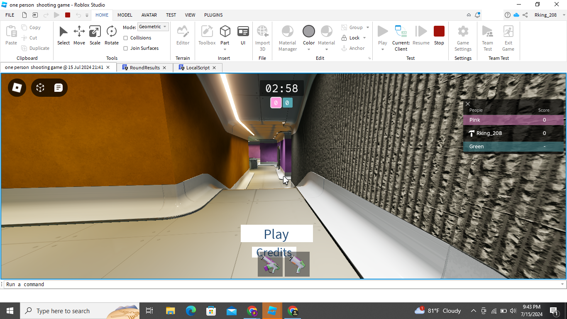Switch to the PLUGINS tab
The image size is (567, 319).
[x=213, y=15]
